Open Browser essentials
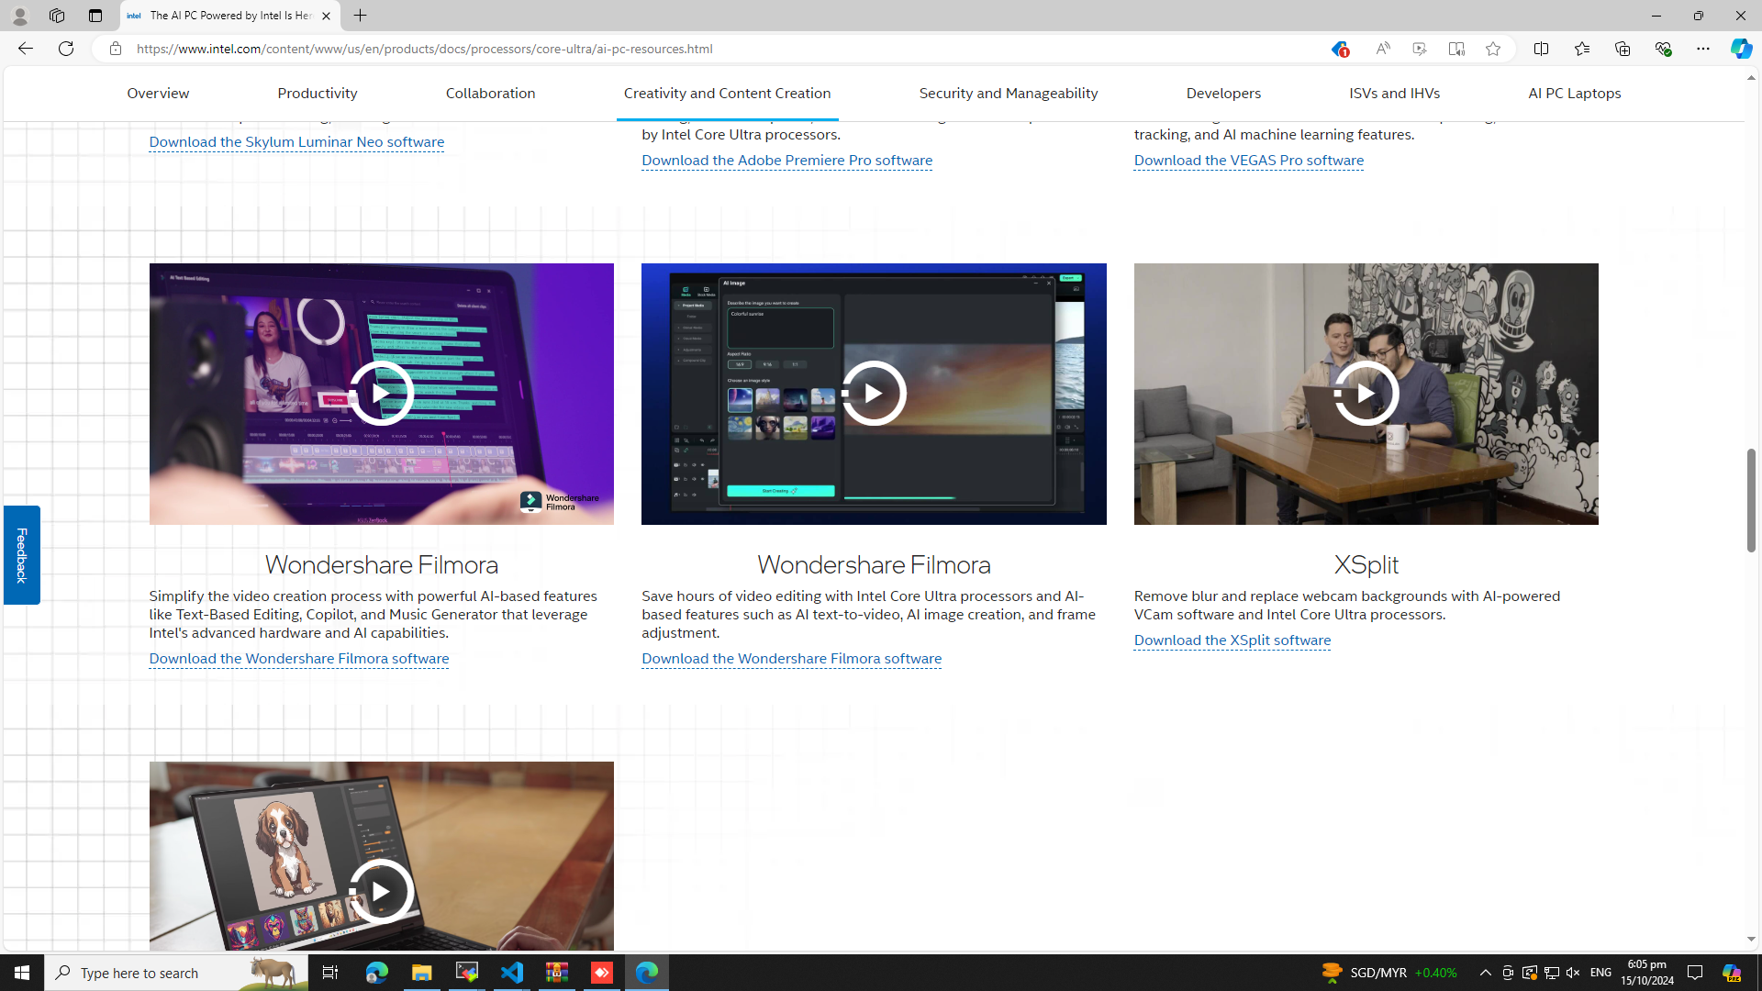 [1663, 49]
